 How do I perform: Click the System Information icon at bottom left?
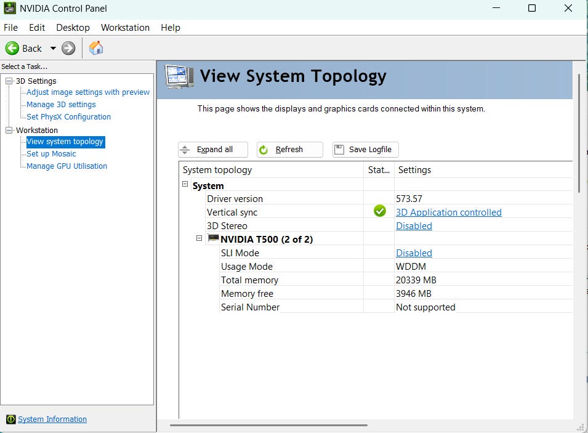pyautogui.click(x=10, y=419)
